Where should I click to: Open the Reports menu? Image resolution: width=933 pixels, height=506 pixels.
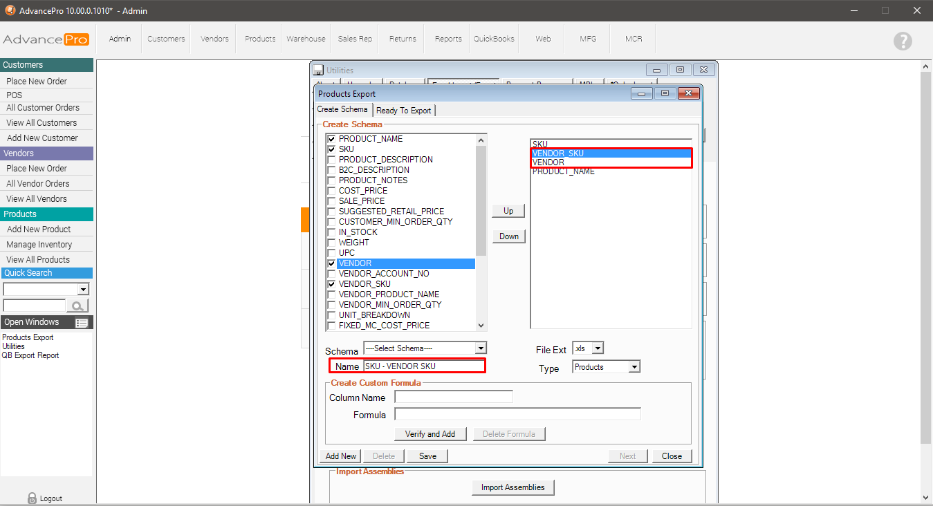point(448,39)
